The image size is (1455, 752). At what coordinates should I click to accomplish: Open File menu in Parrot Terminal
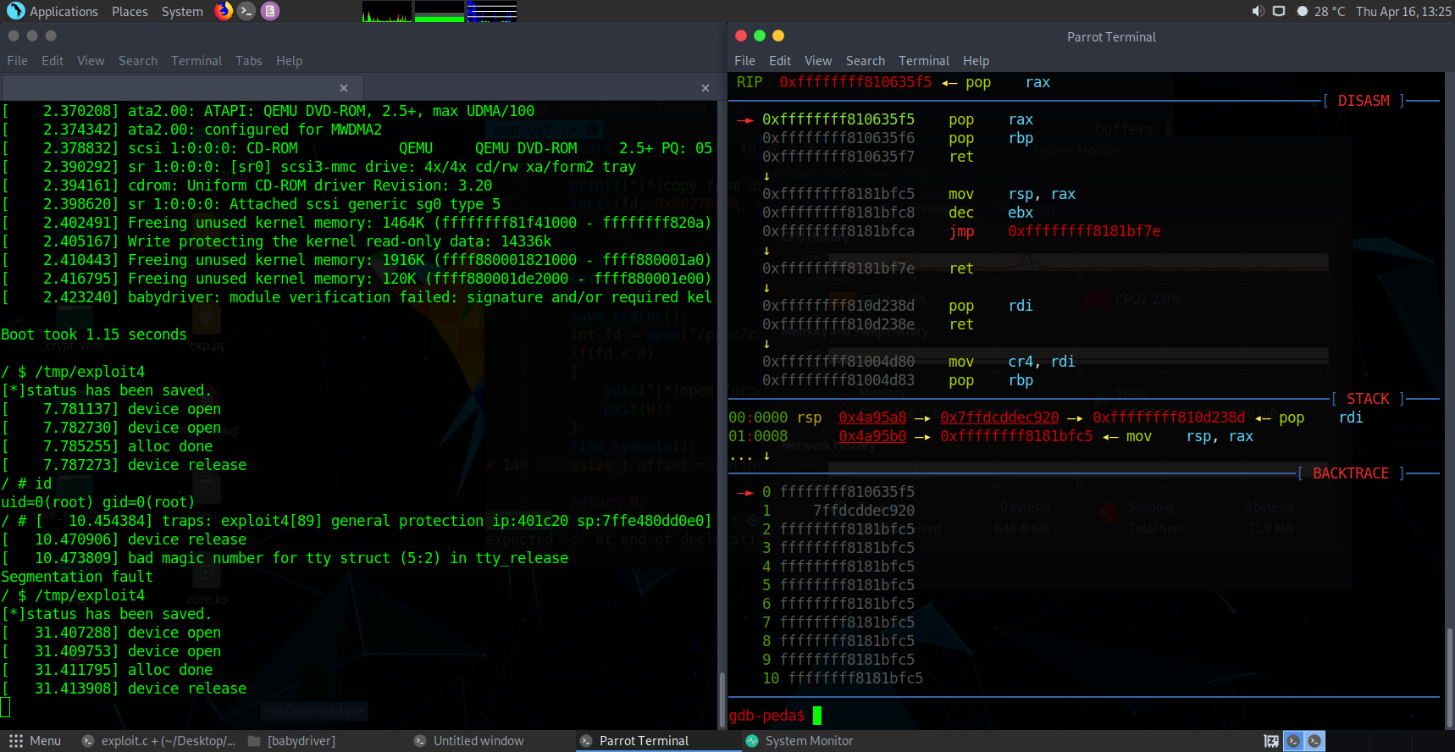click(x=744, y=61)
